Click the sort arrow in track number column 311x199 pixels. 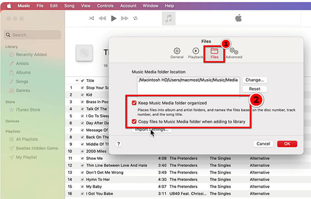[x=77, y=81]
